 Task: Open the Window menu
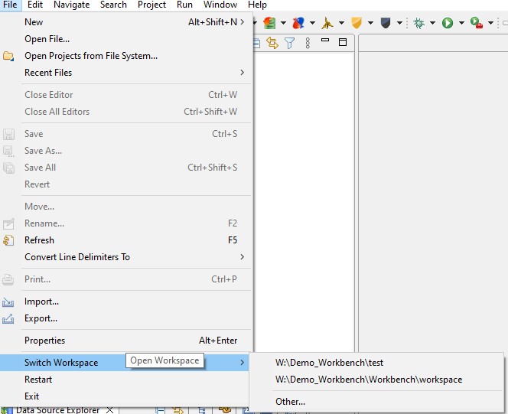coord(220,5)
